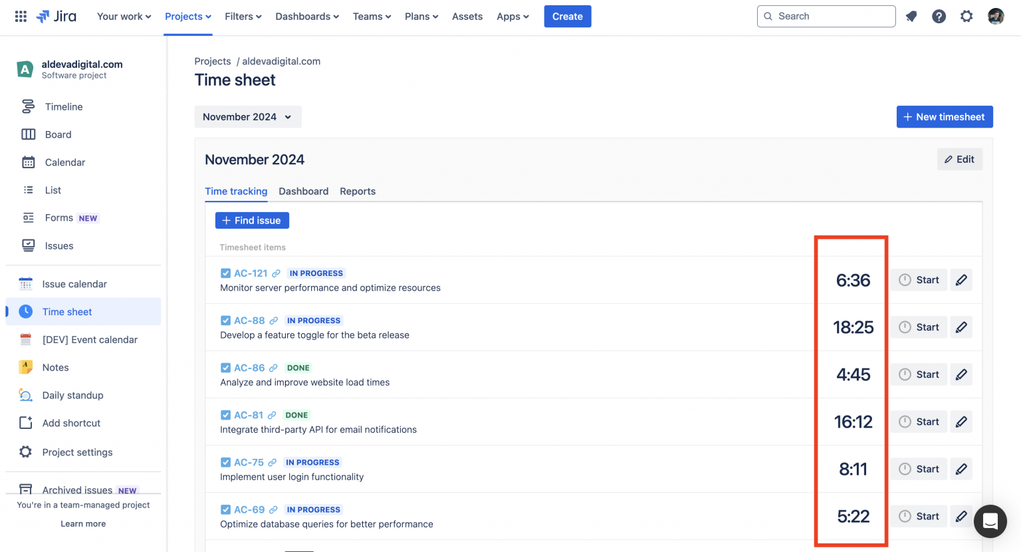Click the pencil icon for AC-88
1021x552 pixels.
[961, 327]
